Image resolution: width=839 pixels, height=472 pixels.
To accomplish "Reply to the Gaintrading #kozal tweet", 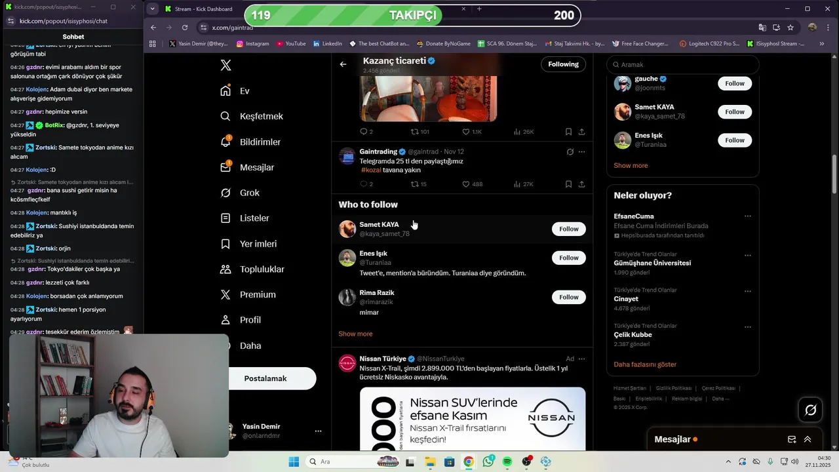I will (363, 184).
